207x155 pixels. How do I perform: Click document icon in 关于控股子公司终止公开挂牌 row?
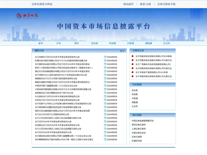[x=105, y=104]
